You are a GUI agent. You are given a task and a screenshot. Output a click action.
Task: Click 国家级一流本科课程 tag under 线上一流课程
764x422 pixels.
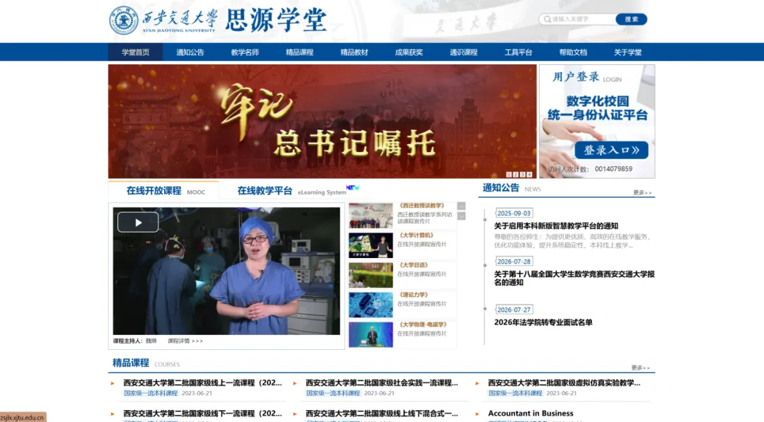151,393
